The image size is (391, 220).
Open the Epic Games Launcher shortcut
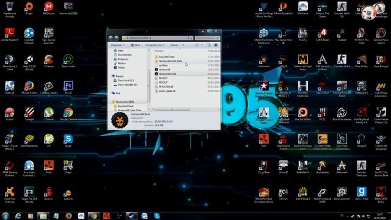pyautogui.click(x=49, y=36)
